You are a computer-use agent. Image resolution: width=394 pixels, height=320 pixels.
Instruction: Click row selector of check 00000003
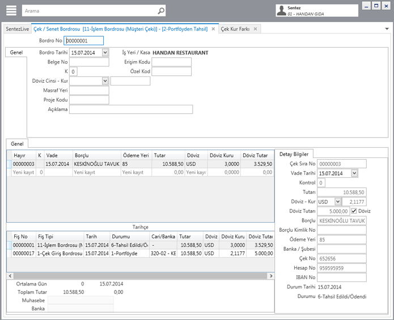click(x=9, y=164)
